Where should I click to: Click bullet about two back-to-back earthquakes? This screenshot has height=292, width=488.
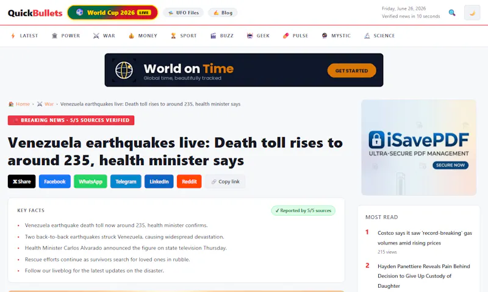click(x=124, y=237)
